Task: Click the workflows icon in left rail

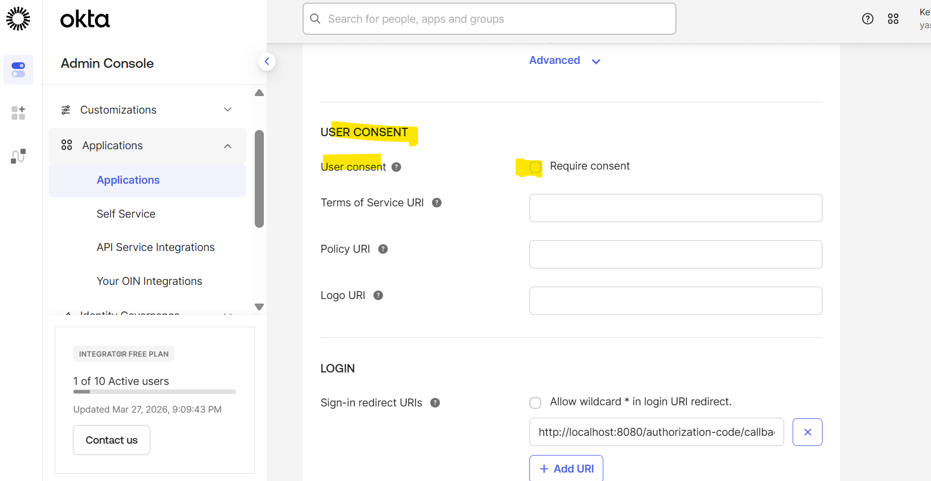Action: click(18, 156)
